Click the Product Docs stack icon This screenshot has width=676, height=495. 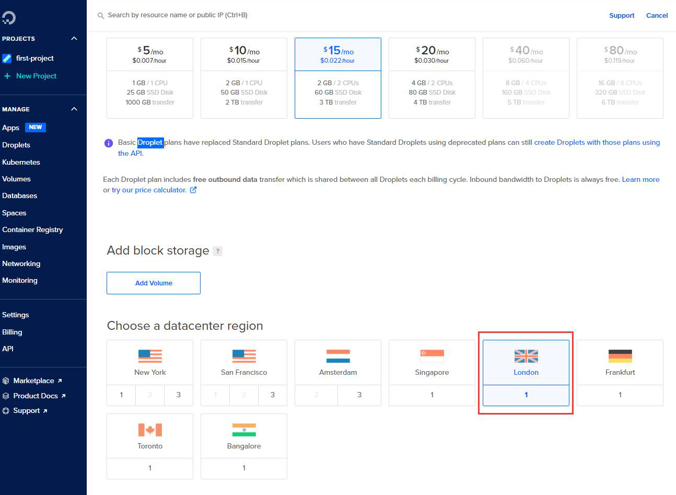6,396
